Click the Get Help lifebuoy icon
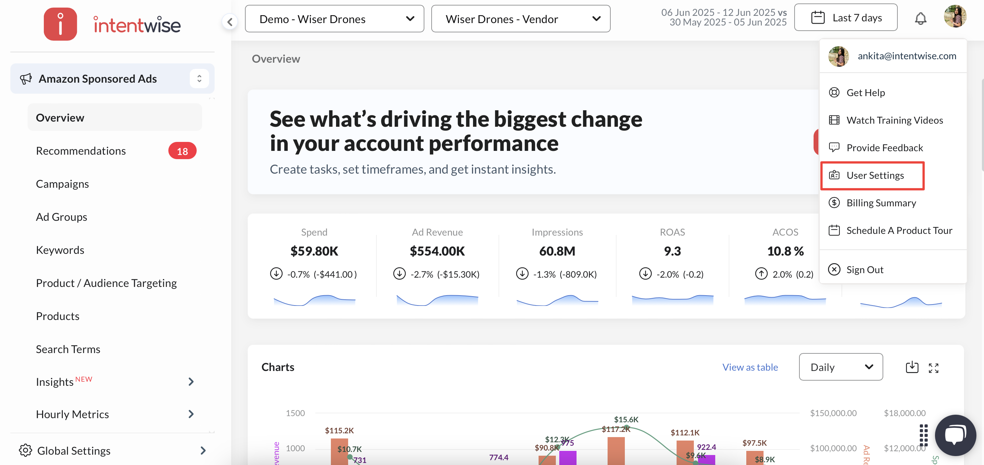The height and width of the screenshot is (465, 984). tap(834, 93)
